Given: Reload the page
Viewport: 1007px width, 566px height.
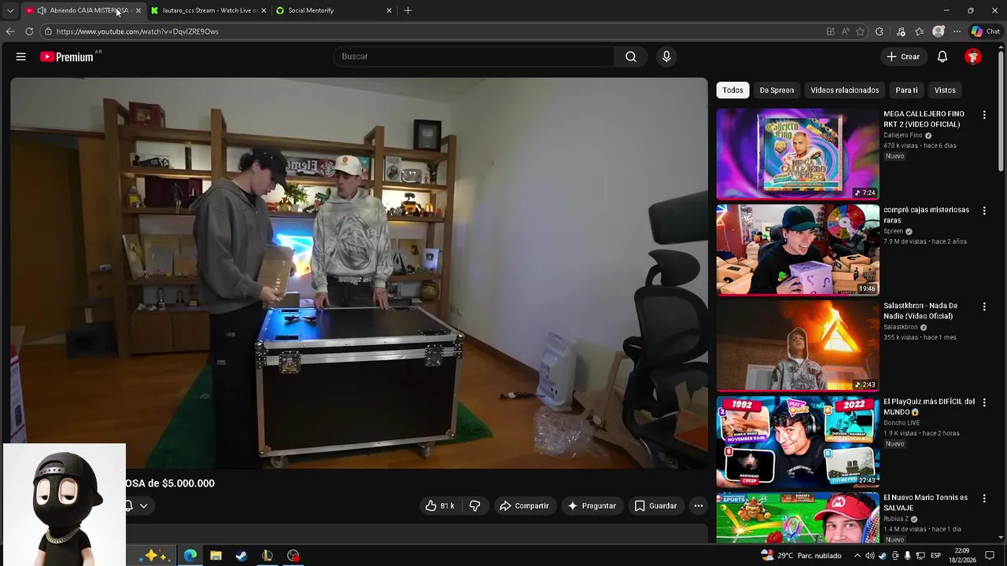Looking at the screenshot, I should pyautogui.click(x=29, y=31).
